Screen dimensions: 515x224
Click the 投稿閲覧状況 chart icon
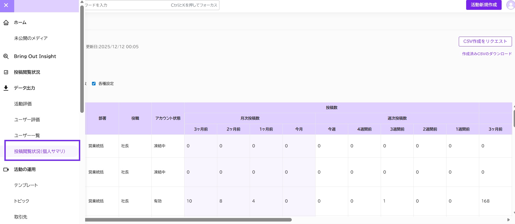click(6, 72)
